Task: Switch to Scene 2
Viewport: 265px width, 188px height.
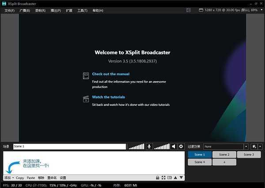Action: (x=224, y=154)
